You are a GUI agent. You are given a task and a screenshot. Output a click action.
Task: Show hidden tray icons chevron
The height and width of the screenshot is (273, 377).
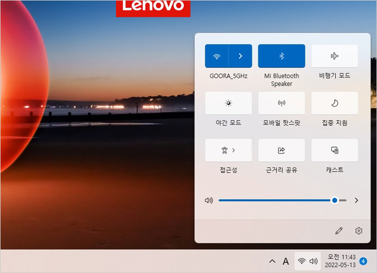click(272, 261)
